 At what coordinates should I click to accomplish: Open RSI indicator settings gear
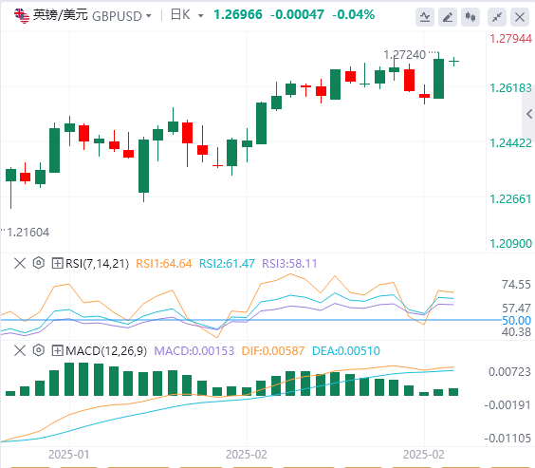tap(39, 263)
